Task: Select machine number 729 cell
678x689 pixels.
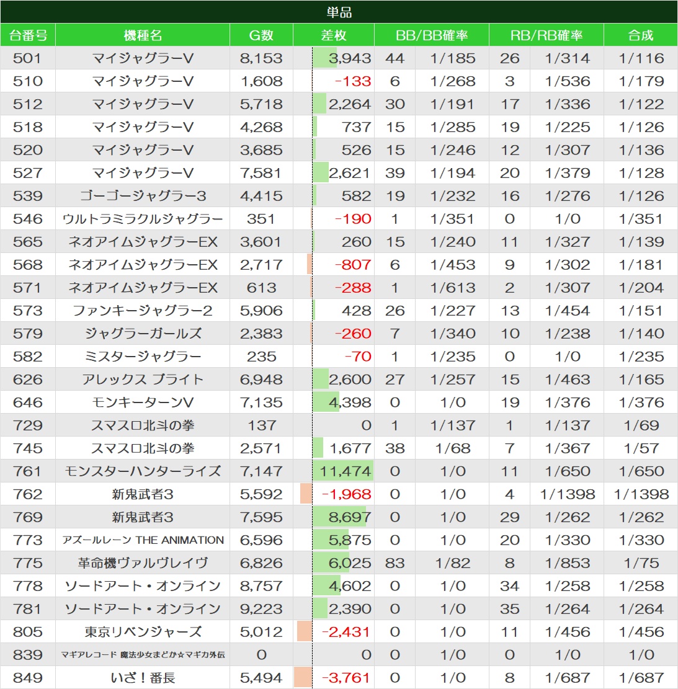Action: (x=28, y=425)
